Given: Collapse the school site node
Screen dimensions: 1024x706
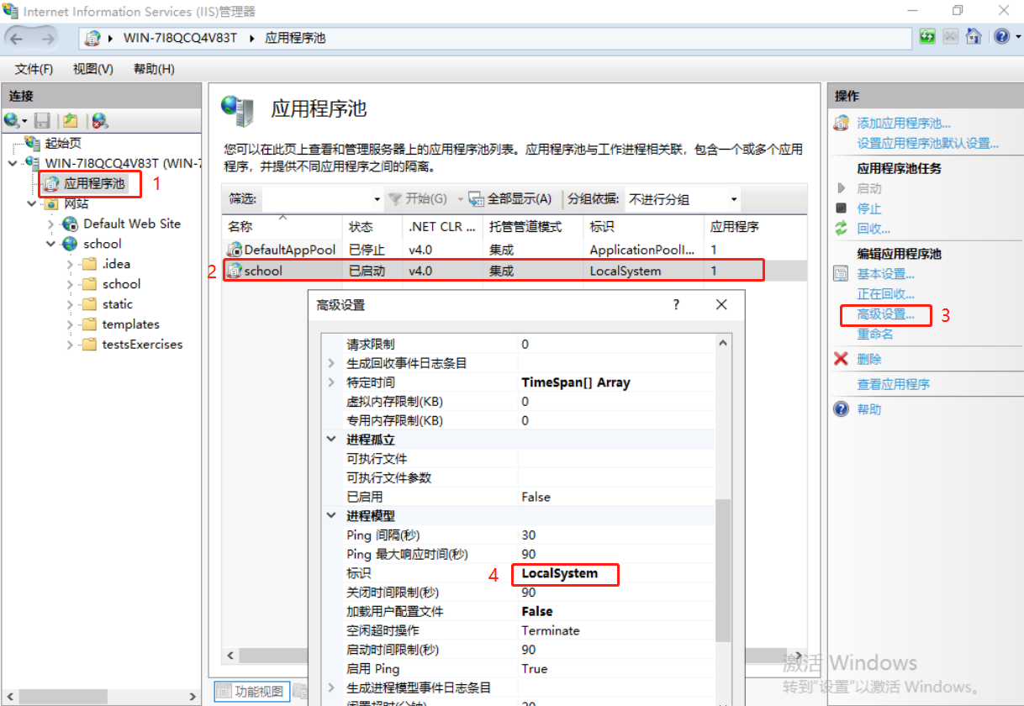Looking at the screenshot, I should (51, 244).
